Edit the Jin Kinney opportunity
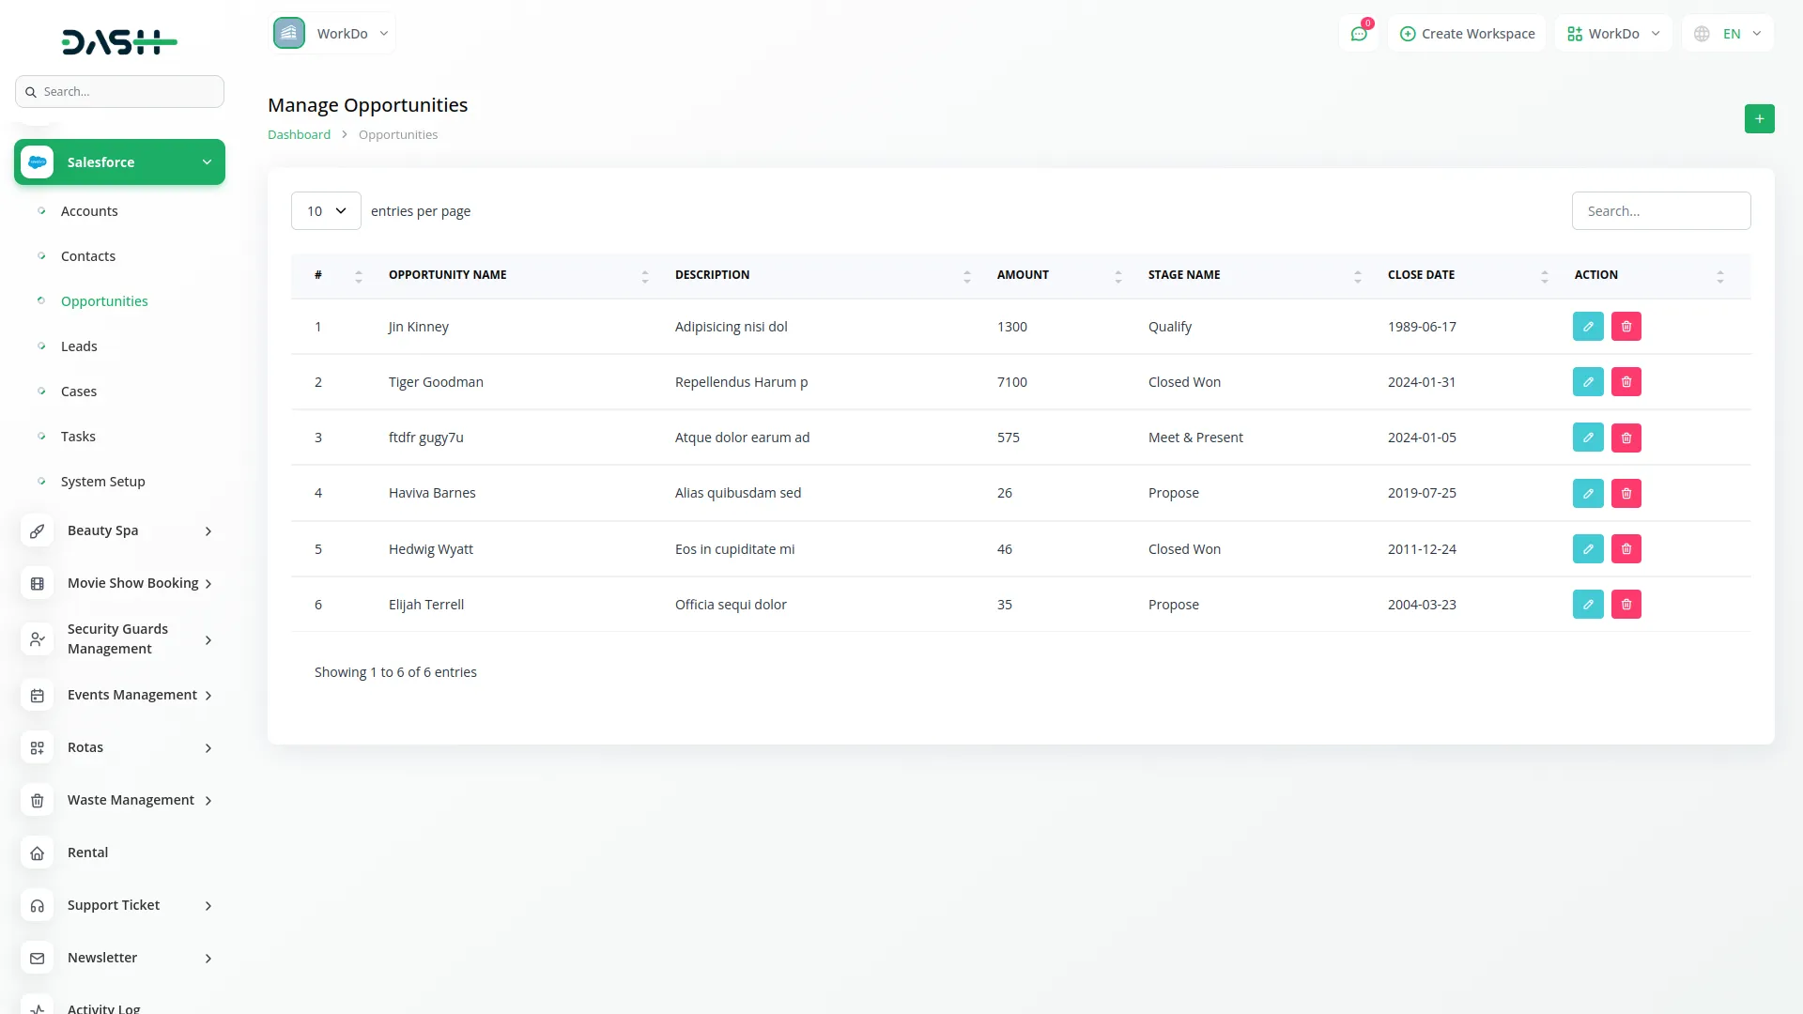This screenshot has width=1803, height=1014. [x=1588, y=326]
